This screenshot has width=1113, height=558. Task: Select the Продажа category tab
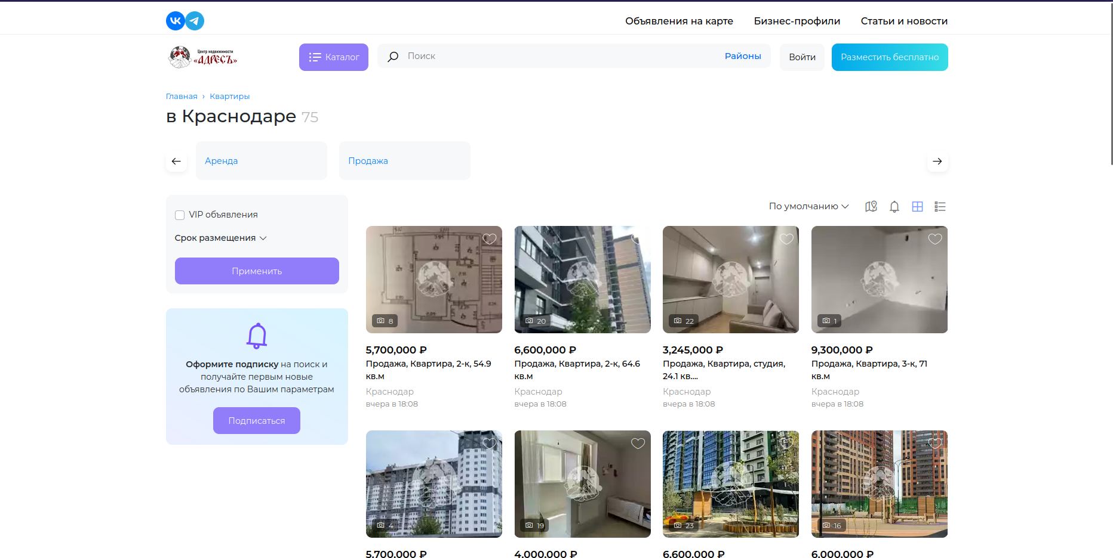coord(404,161)
